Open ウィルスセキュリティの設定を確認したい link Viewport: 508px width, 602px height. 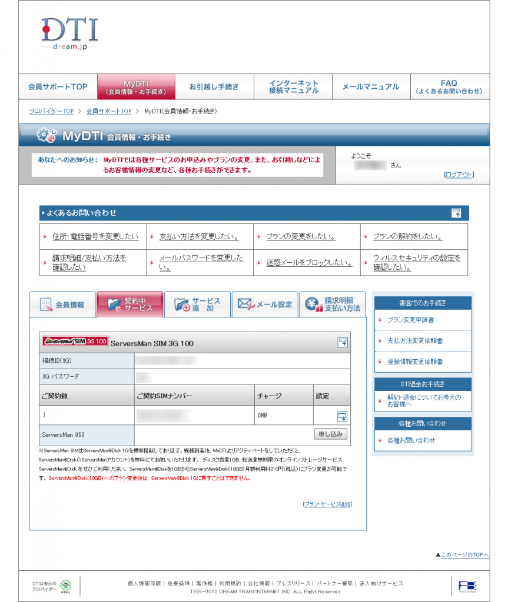coord(417,262)
